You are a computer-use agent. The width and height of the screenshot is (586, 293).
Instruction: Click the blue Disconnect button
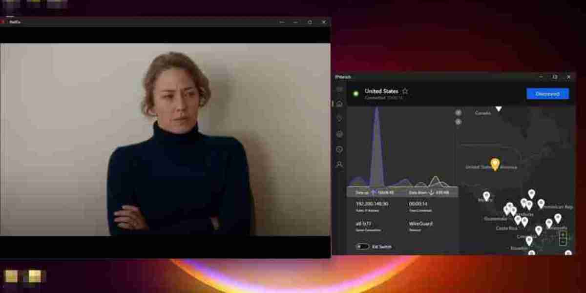[547, 94]
